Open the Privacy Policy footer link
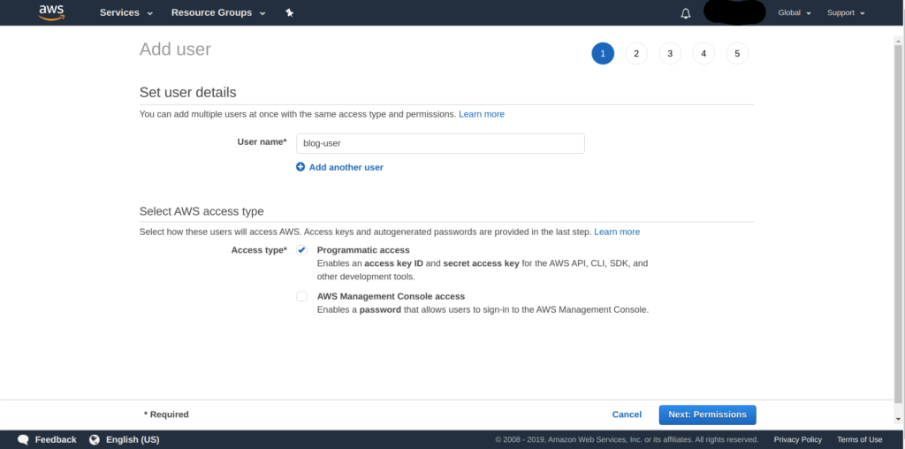 pos(797,439)
